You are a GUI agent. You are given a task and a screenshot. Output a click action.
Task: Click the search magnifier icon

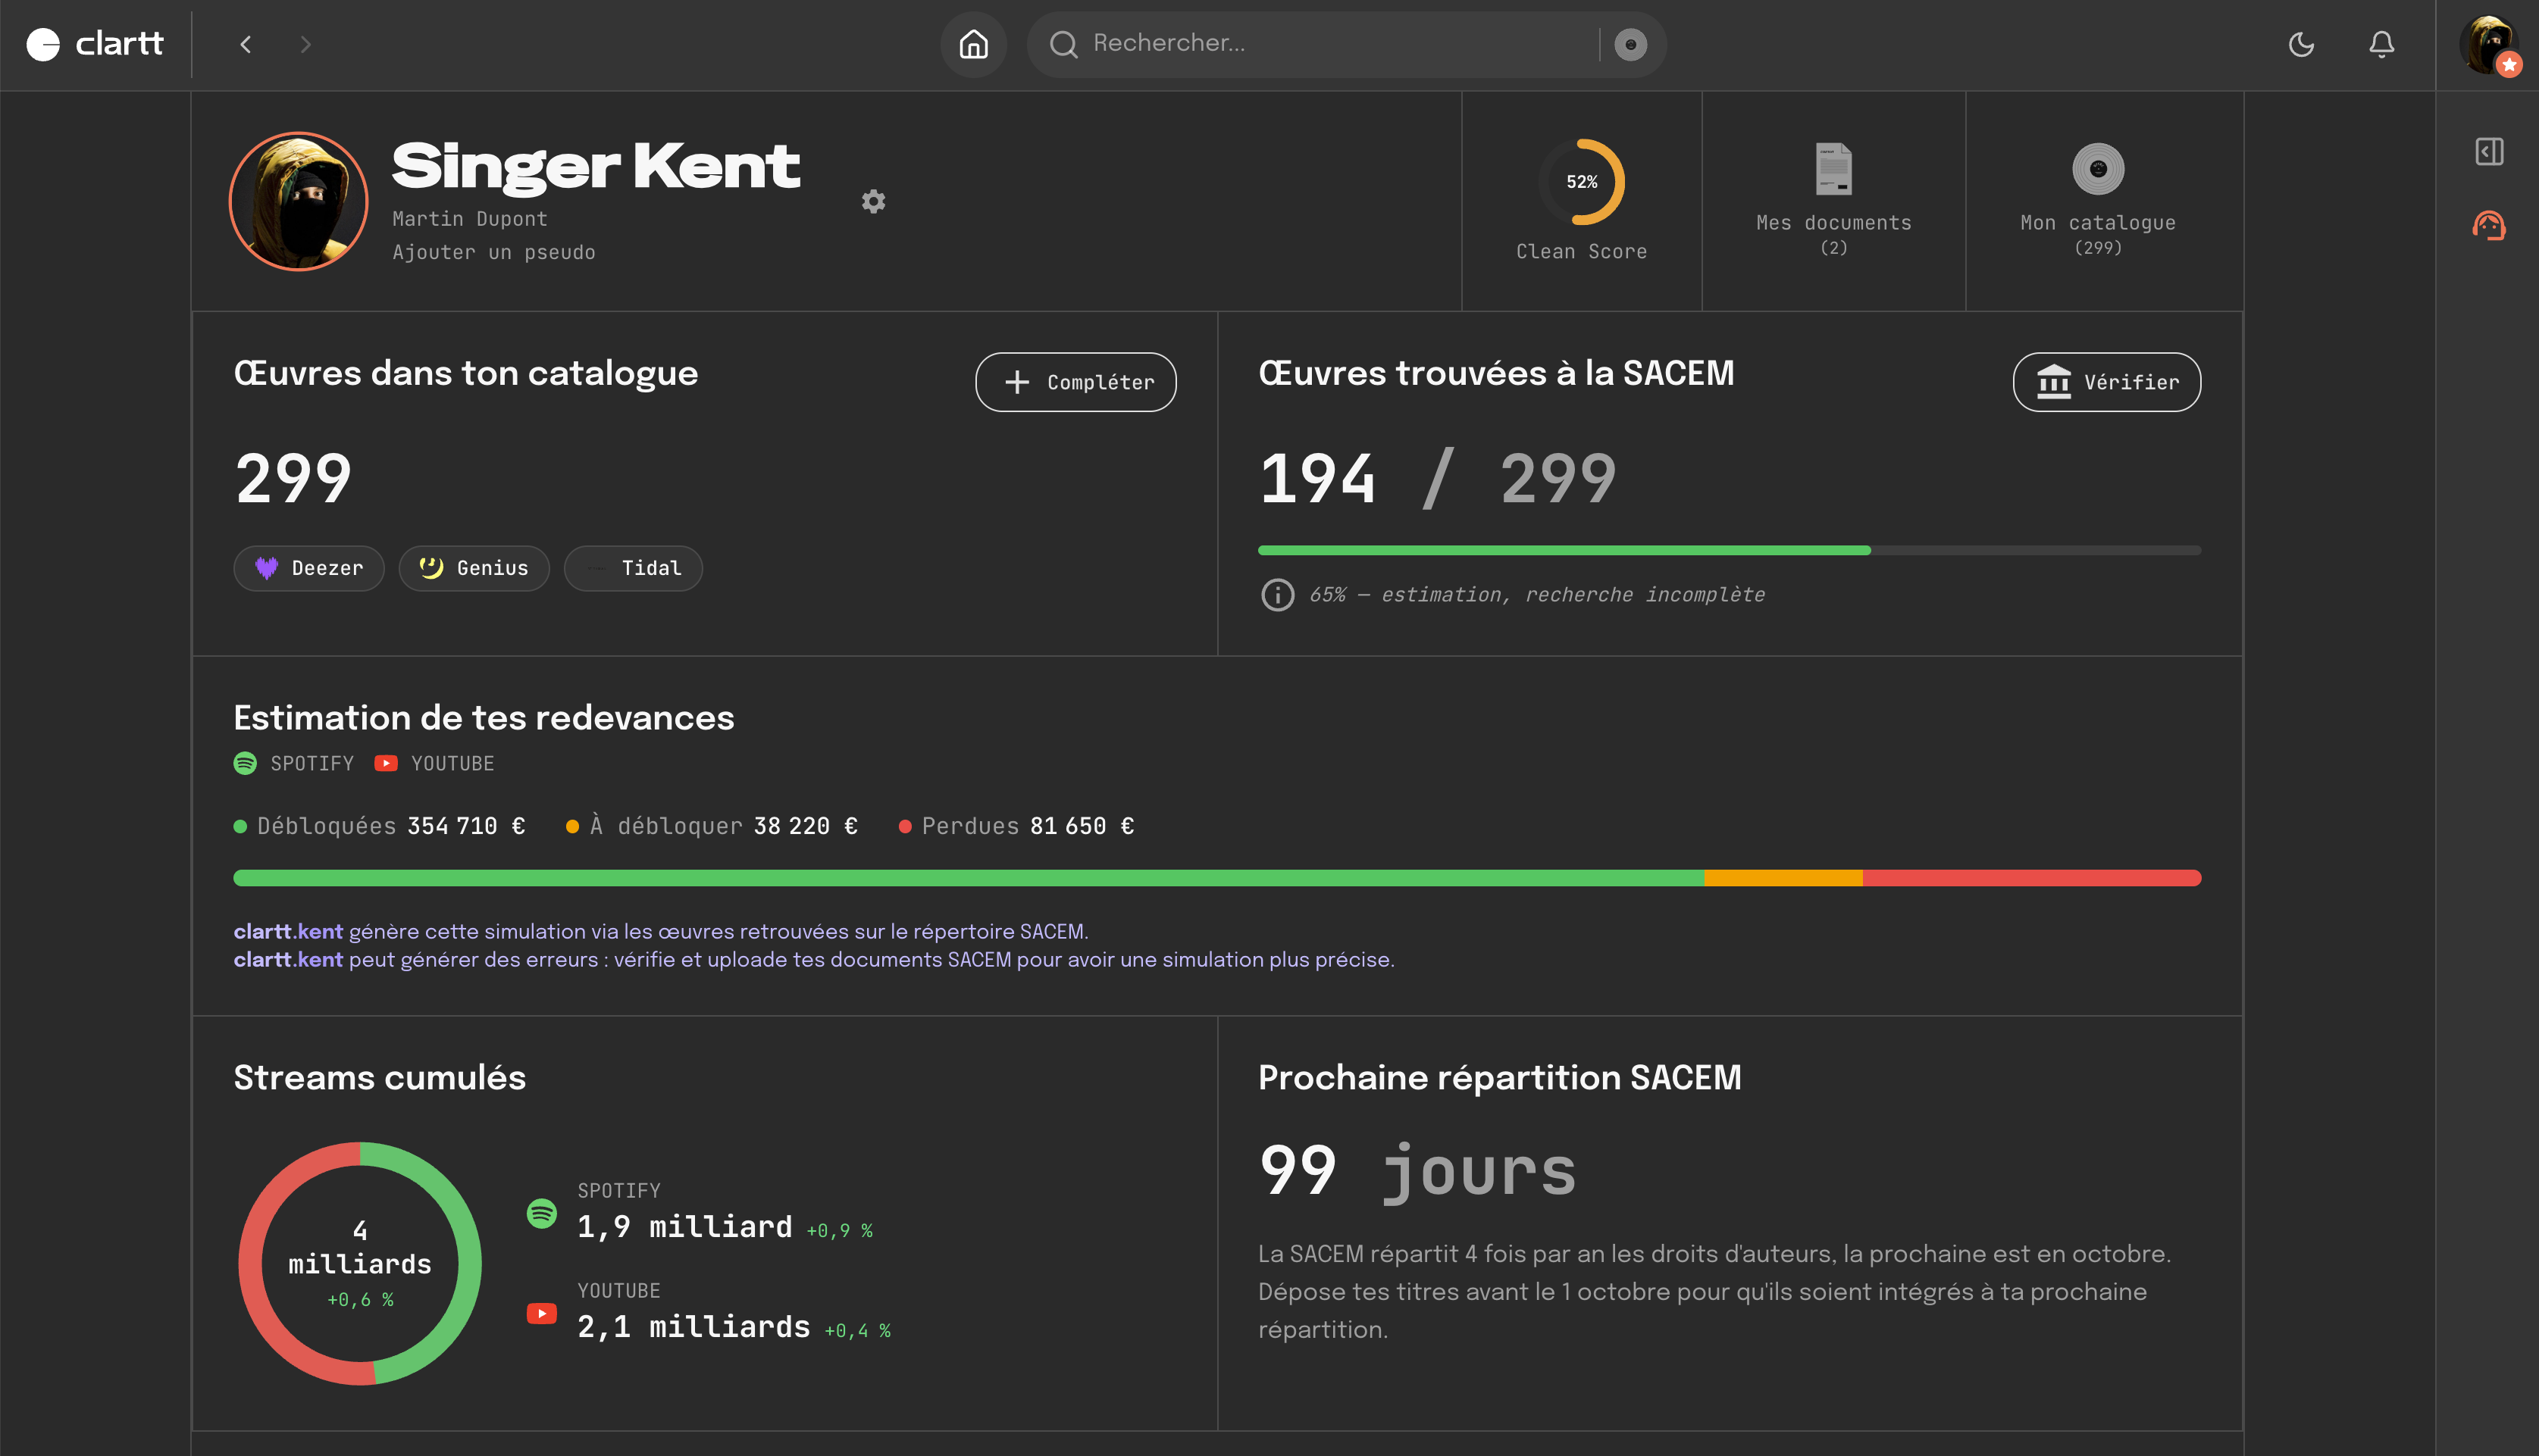[1063, 44]
